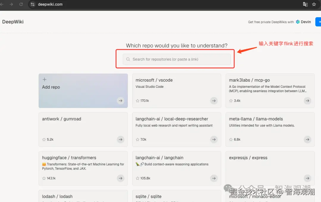Open antiwork / gumroad repo title
Viewport: 321px width, 202px height.
(62, 119)
